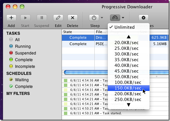
Task: Click the Add task plus button
Action: click(11, 18)
